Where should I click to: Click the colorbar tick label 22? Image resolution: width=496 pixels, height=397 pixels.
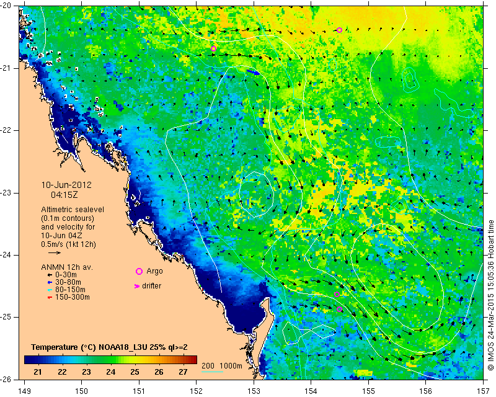(x=62, y=372)
